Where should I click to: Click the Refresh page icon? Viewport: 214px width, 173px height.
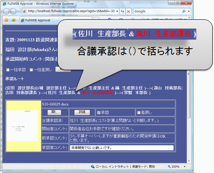click(x=122, y=11)
